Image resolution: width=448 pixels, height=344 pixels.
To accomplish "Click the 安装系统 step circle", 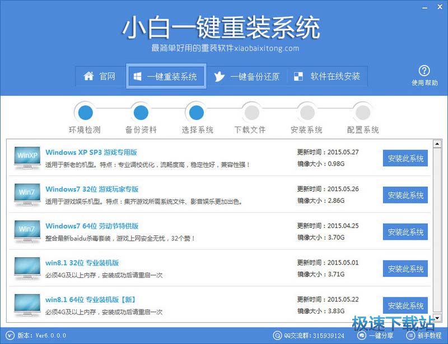I will (x=307, y=113).
